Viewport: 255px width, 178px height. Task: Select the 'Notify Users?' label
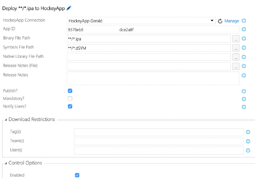tap(15, 106)
